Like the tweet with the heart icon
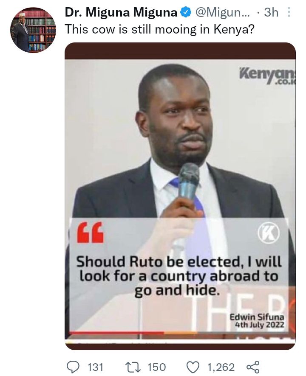 pyautogui.click(x=193, y=367)
